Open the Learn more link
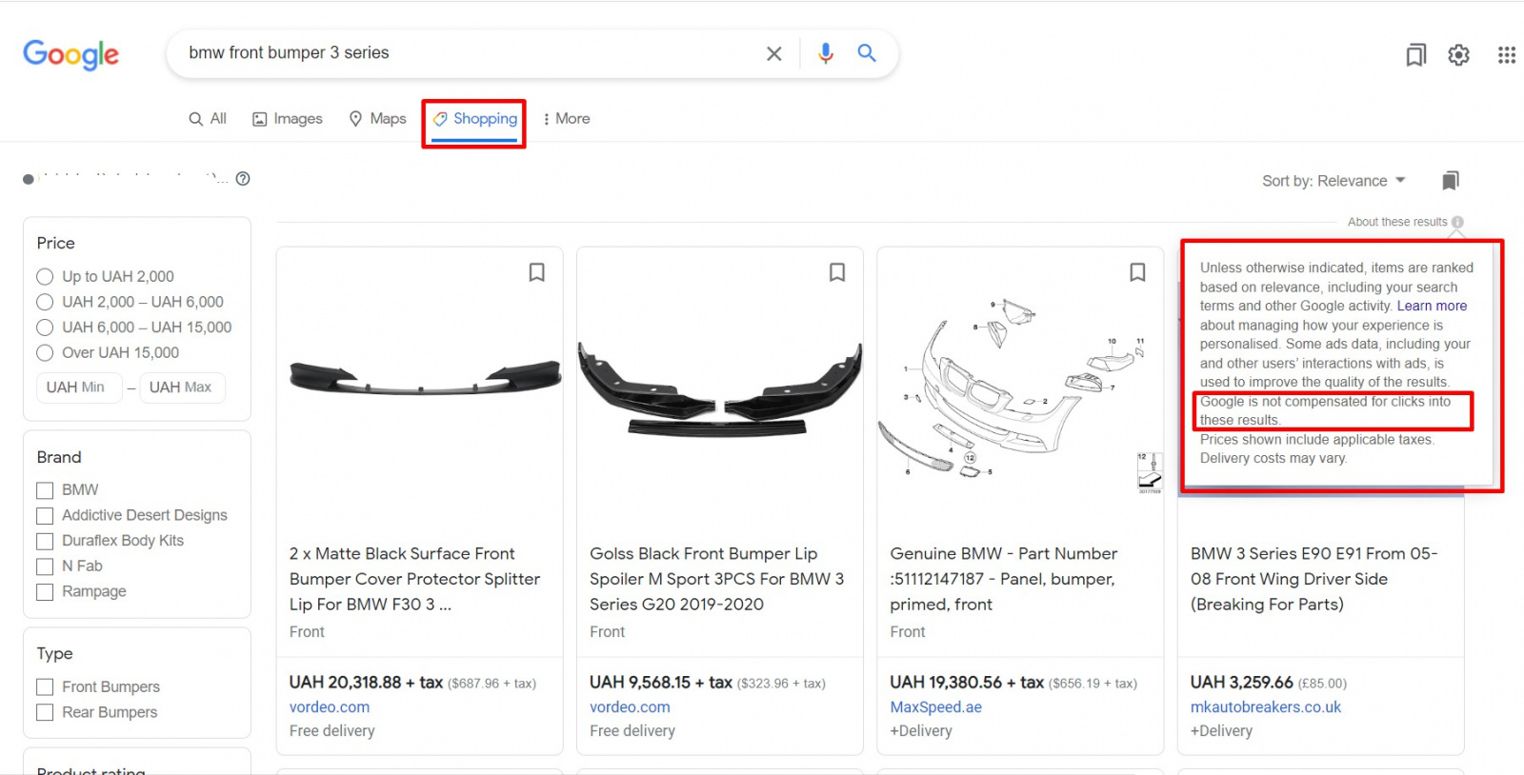The height and width of the screenshot is (775, 1524). (x=1432, y=306)
